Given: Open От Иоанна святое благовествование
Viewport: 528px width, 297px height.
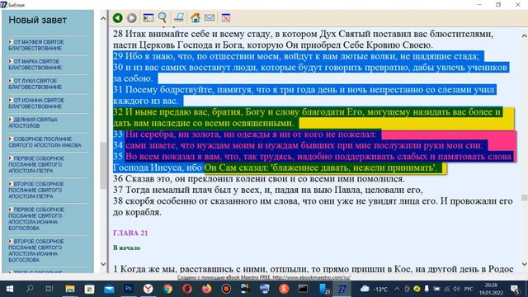Looking at the screenshot, I should pyautogui.click(x=36, y=103).
